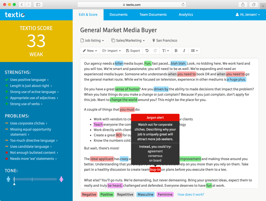Viewport: 266px width, 201px height.
Task: Click the redo arrow in toolbar
Action: (155, 51)
